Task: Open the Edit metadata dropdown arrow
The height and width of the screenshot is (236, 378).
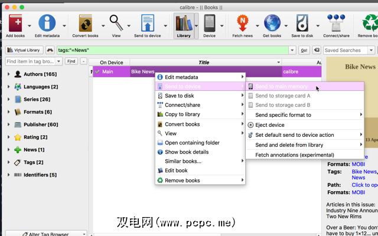Action: (x=64, y=25)
